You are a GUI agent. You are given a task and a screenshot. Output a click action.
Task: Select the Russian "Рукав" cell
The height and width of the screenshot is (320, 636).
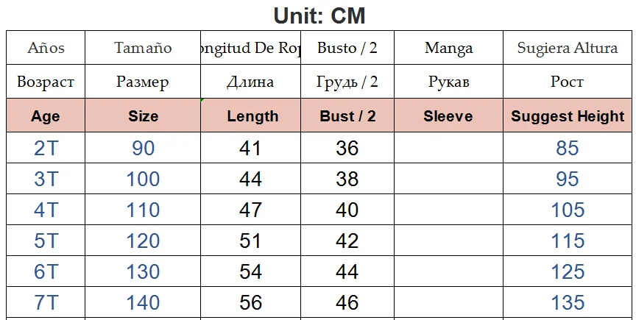(448, 82)
